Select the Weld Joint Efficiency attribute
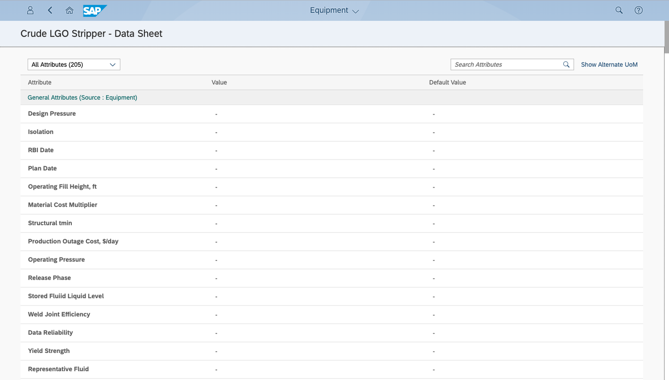This screenshot has height=380, width=669. (59, 314)
